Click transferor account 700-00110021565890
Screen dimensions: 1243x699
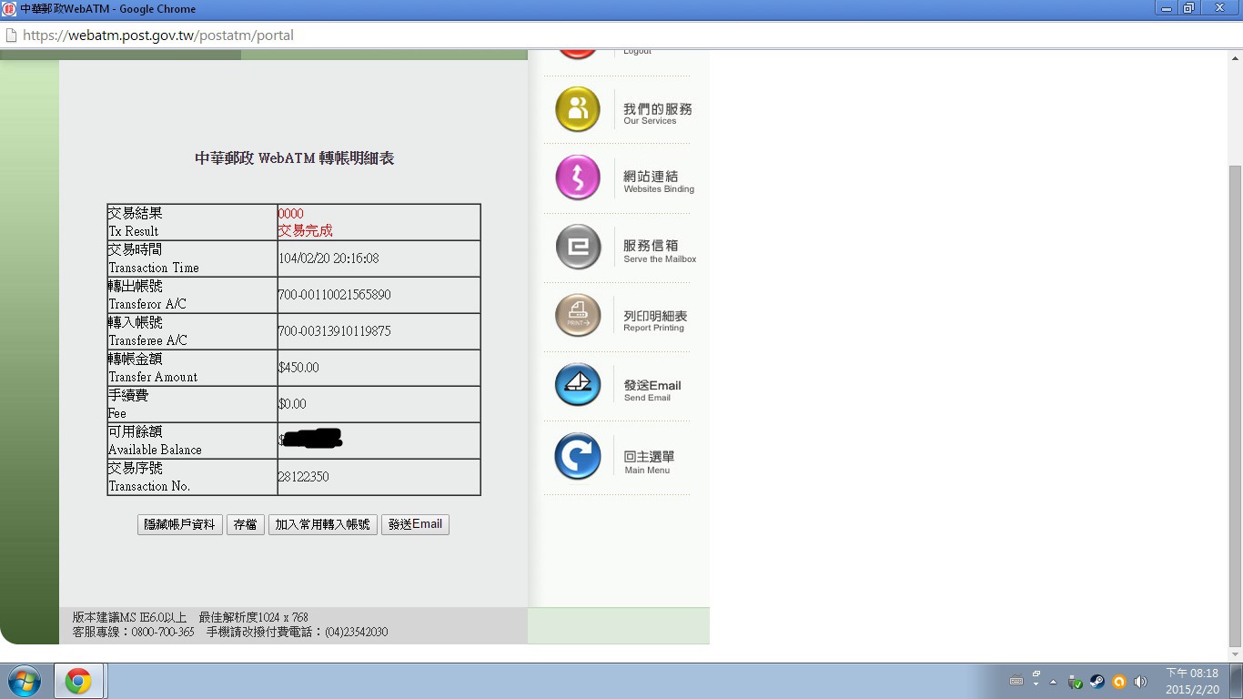point(334,295)
